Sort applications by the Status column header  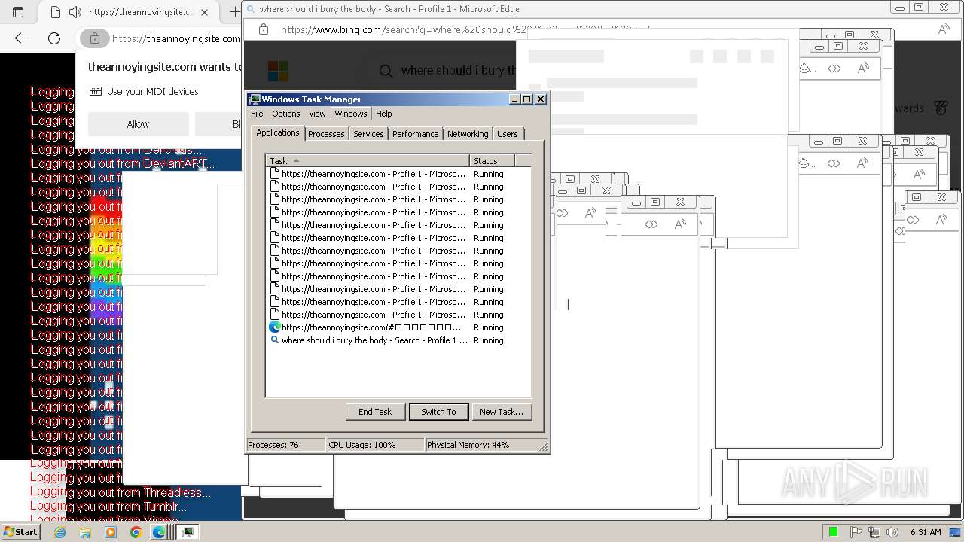493,161
